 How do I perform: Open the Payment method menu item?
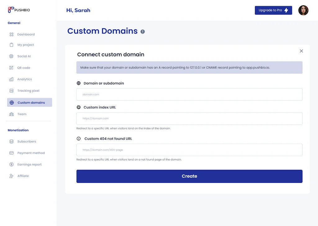click(x=31, y=153)
